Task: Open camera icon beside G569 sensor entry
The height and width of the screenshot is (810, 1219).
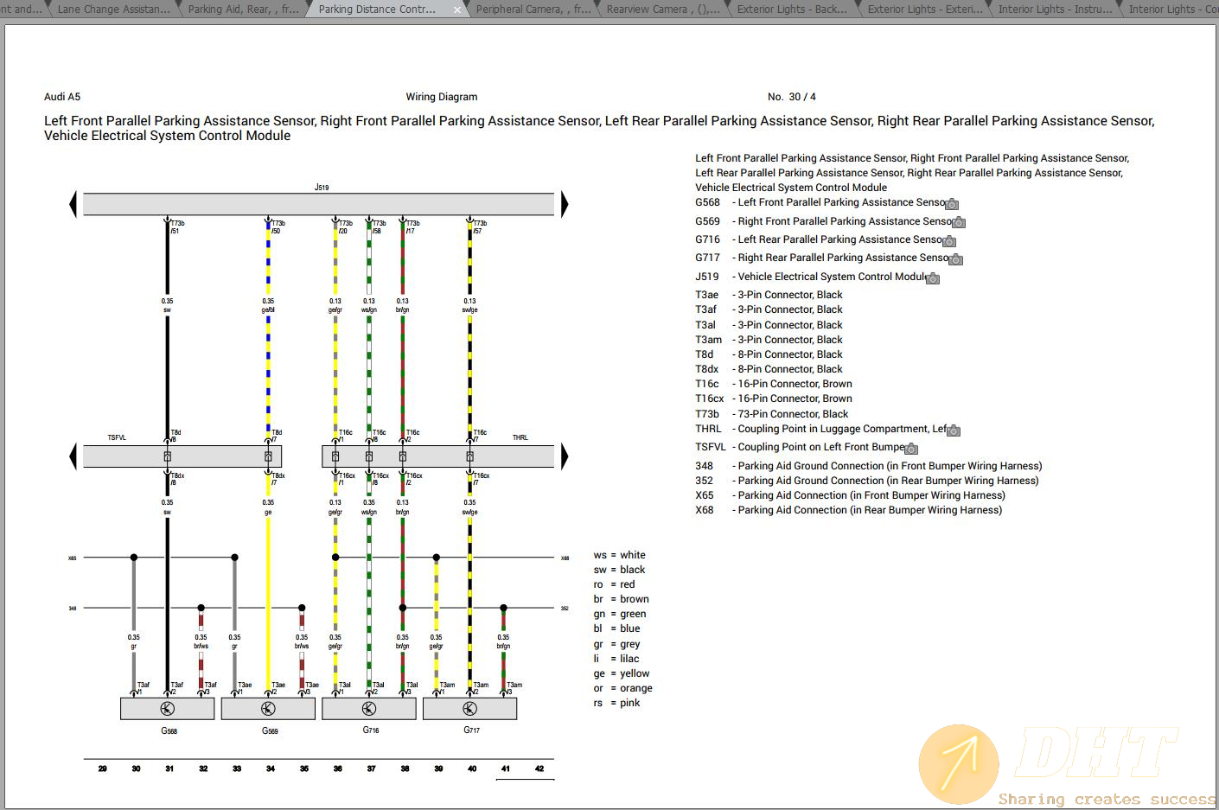Action: point(959,222)
